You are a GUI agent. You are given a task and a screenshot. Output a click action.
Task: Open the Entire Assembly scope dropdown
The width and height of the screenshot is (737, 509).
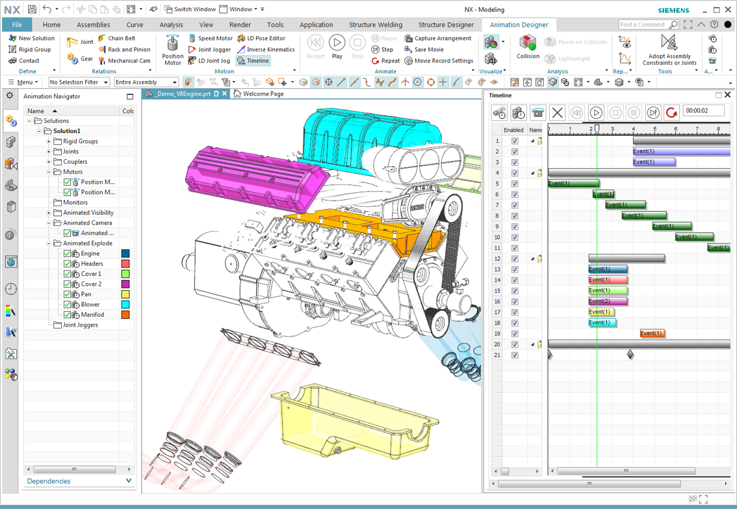pyautogui.click(x=146, y=82)
